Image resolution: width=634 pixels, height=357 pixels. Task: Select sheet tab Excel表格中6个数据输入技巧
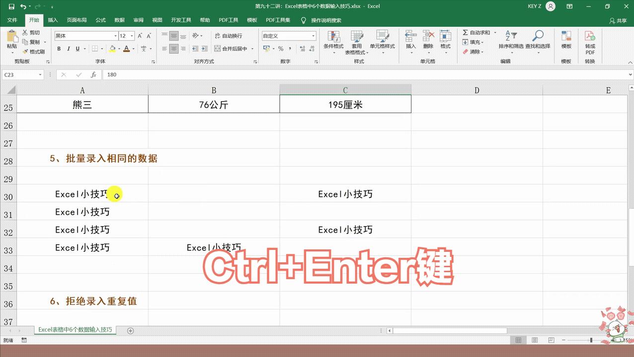tap(75, 330)
